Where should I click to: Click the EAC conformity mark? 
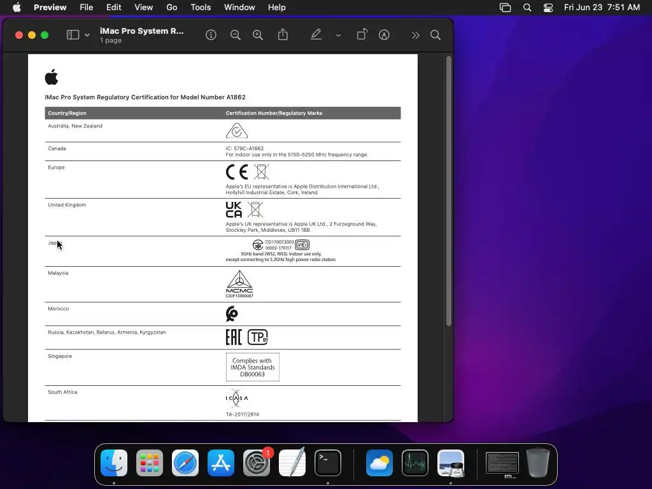234,337
